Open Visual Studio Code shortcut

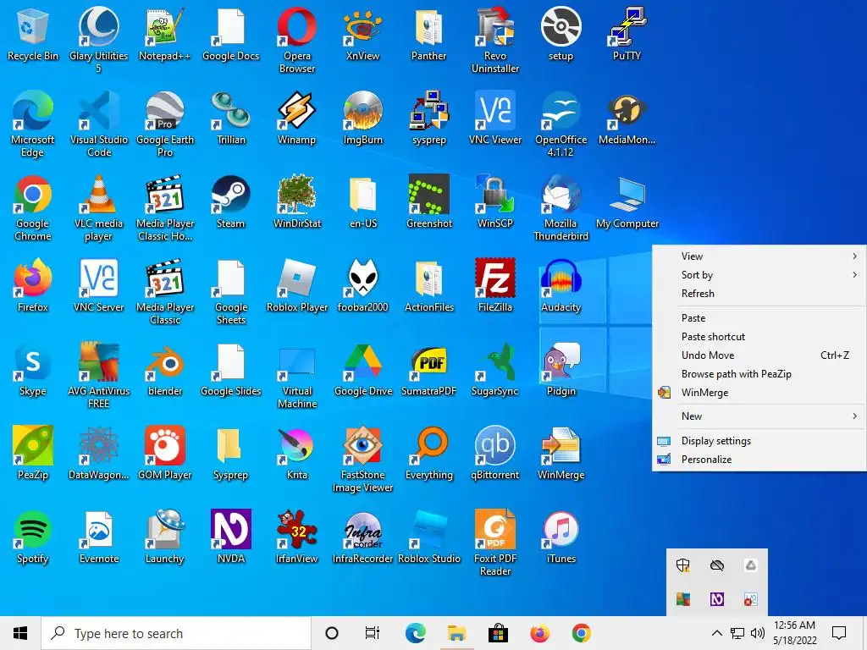point(98,124)
